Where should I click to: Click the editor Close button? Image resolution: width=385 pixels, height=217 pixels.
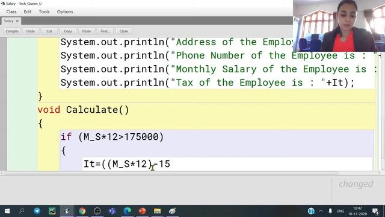124,31
